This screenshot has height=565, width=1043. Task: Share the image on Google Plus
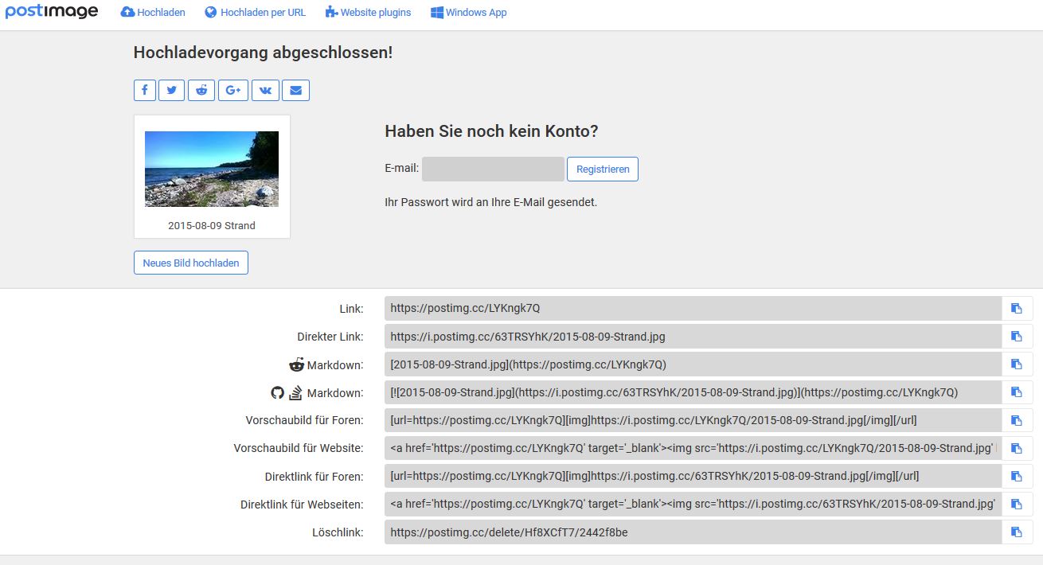[x=233, y=91]
